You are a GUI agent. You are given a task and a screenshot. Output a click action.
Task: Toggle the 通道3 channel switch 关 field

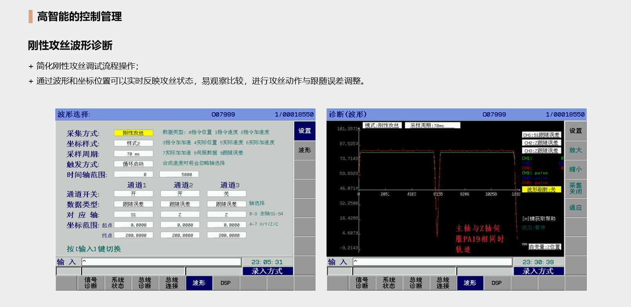(226, 194)
